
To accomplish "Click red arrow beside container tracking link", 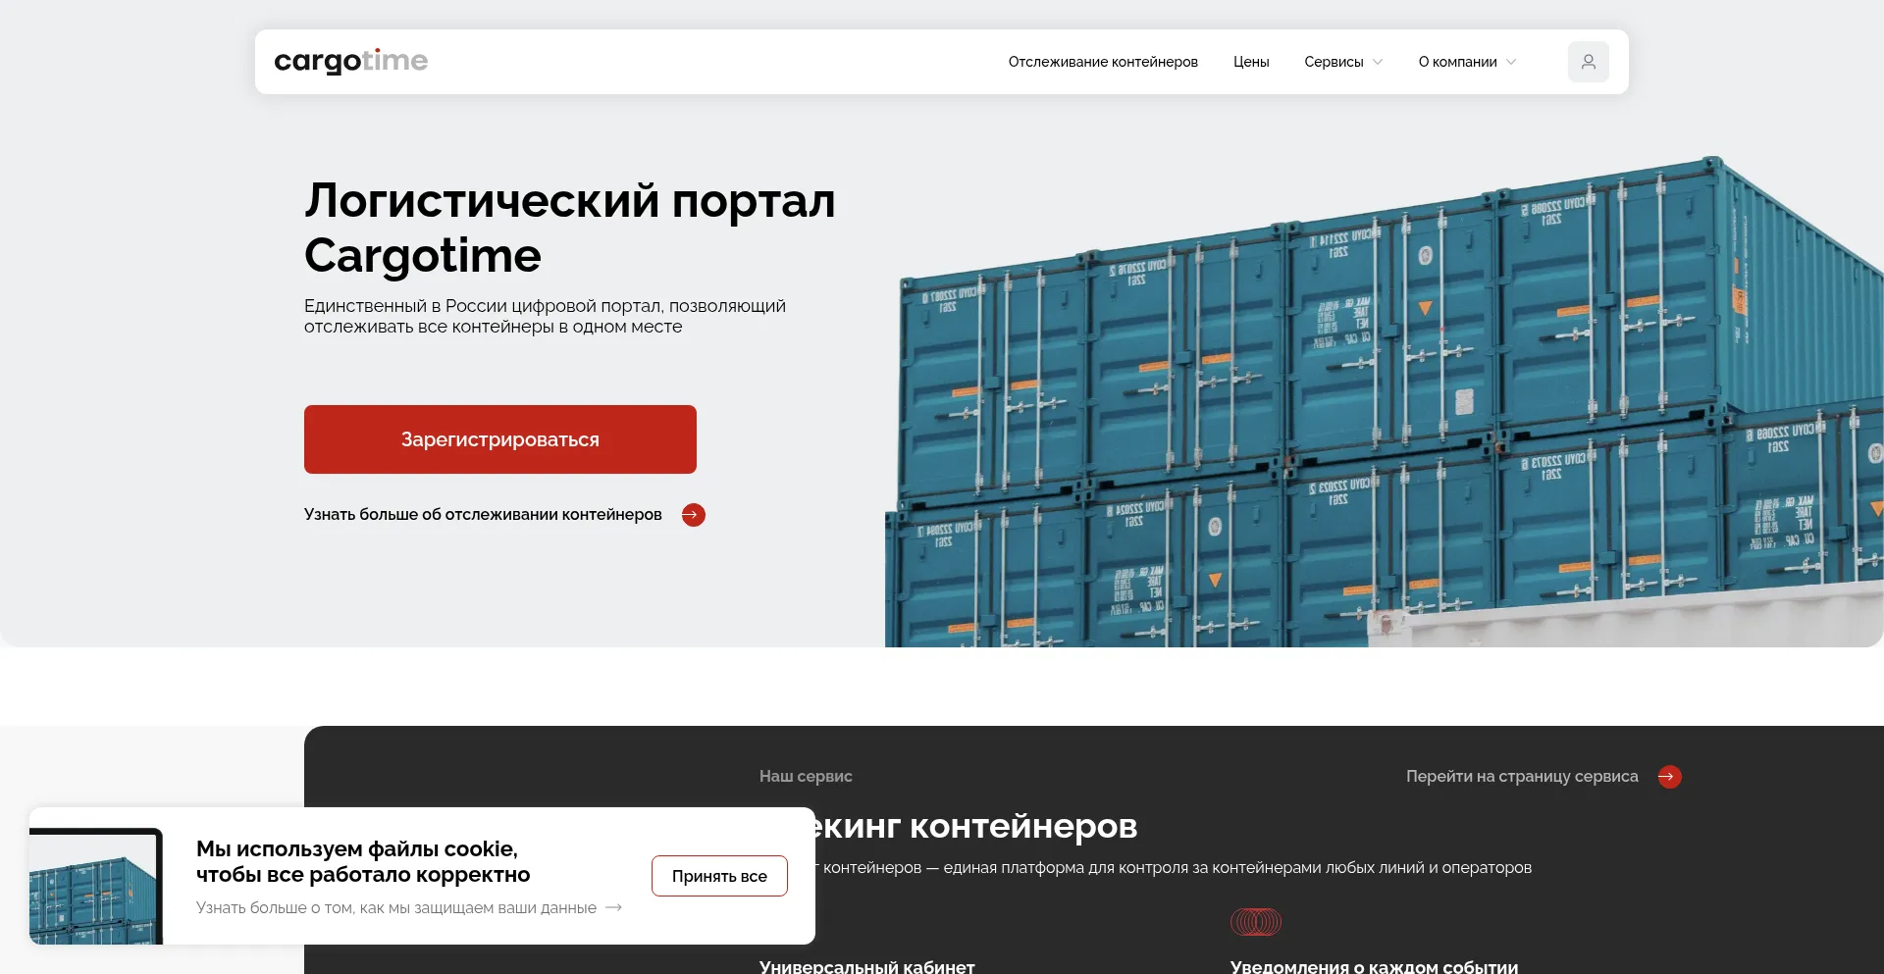I will point(693,515).
